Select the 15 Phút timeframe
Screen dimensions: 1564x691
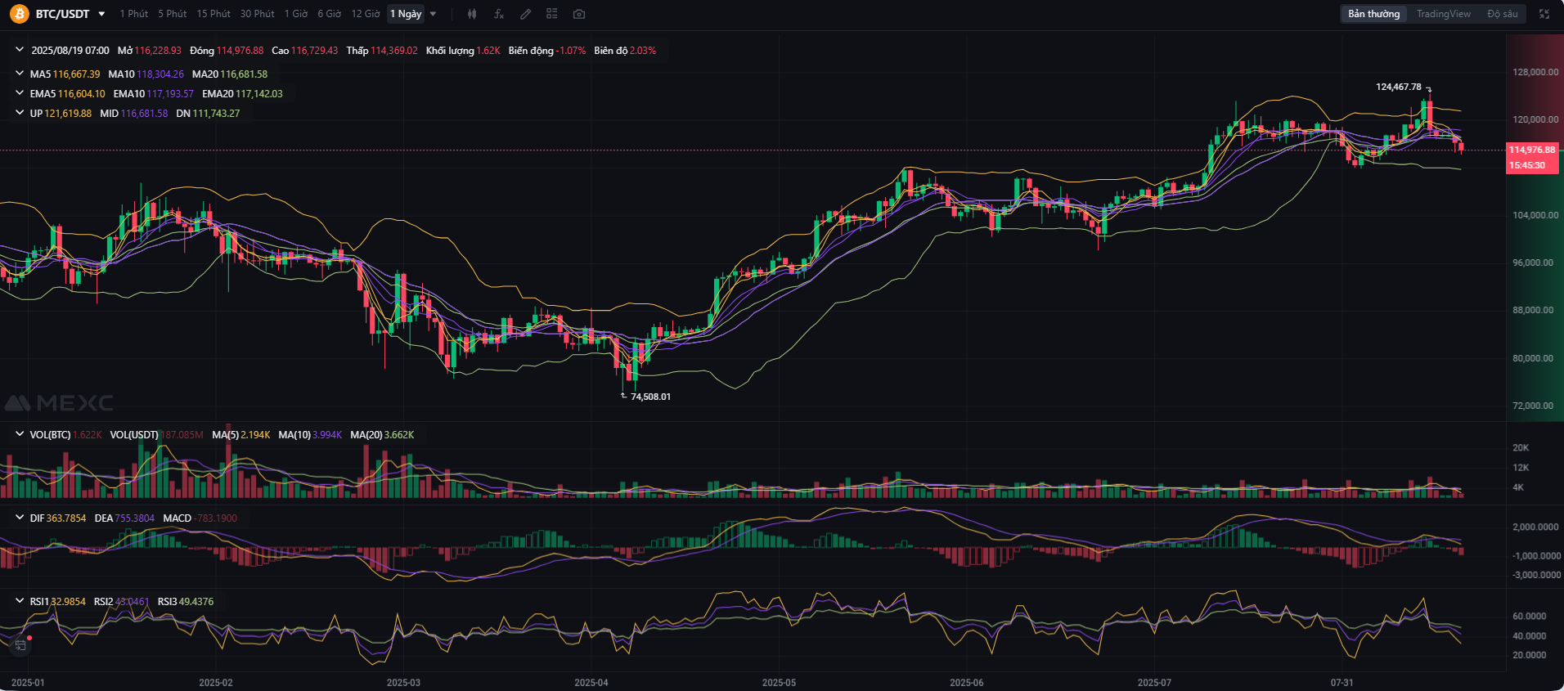point(213,14)
